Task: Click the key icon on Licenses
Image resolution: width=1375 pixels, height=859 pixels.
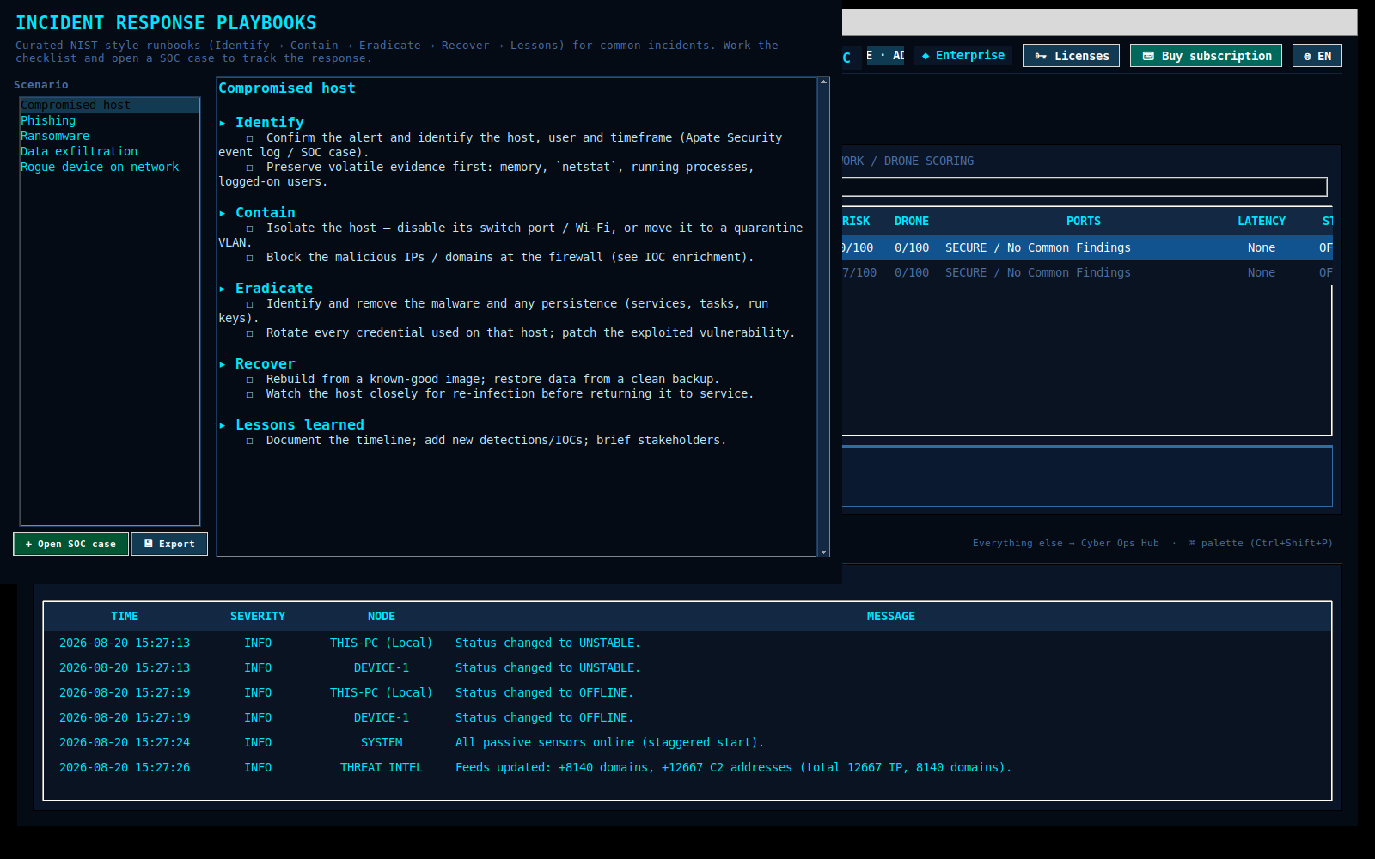Action: [x=1041, y=56]
